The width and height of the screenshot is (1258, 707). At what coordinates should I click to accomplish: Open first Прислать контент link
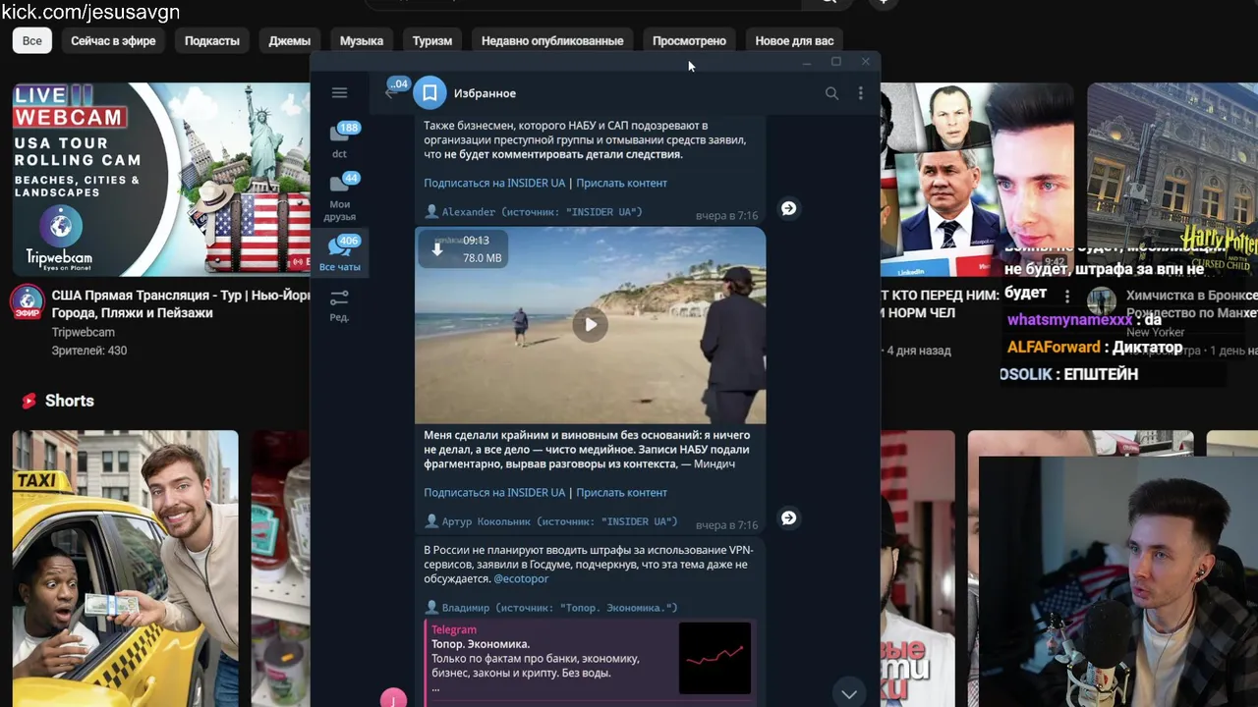pyautogui.click(x=621, y=183)
